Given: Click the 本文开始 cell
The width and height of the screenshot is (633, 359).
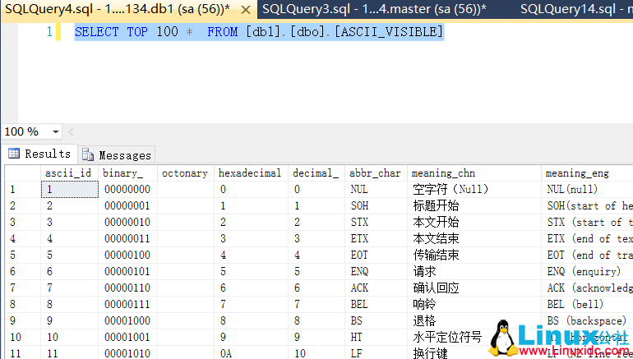Looking at the screenshot, I should click(474, 222).
